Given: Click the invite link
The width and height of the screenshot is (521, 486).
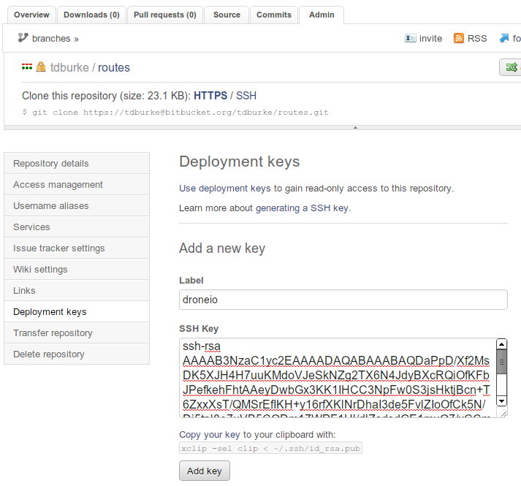Looking at the screenshot, I should click(x=430, y=39).
